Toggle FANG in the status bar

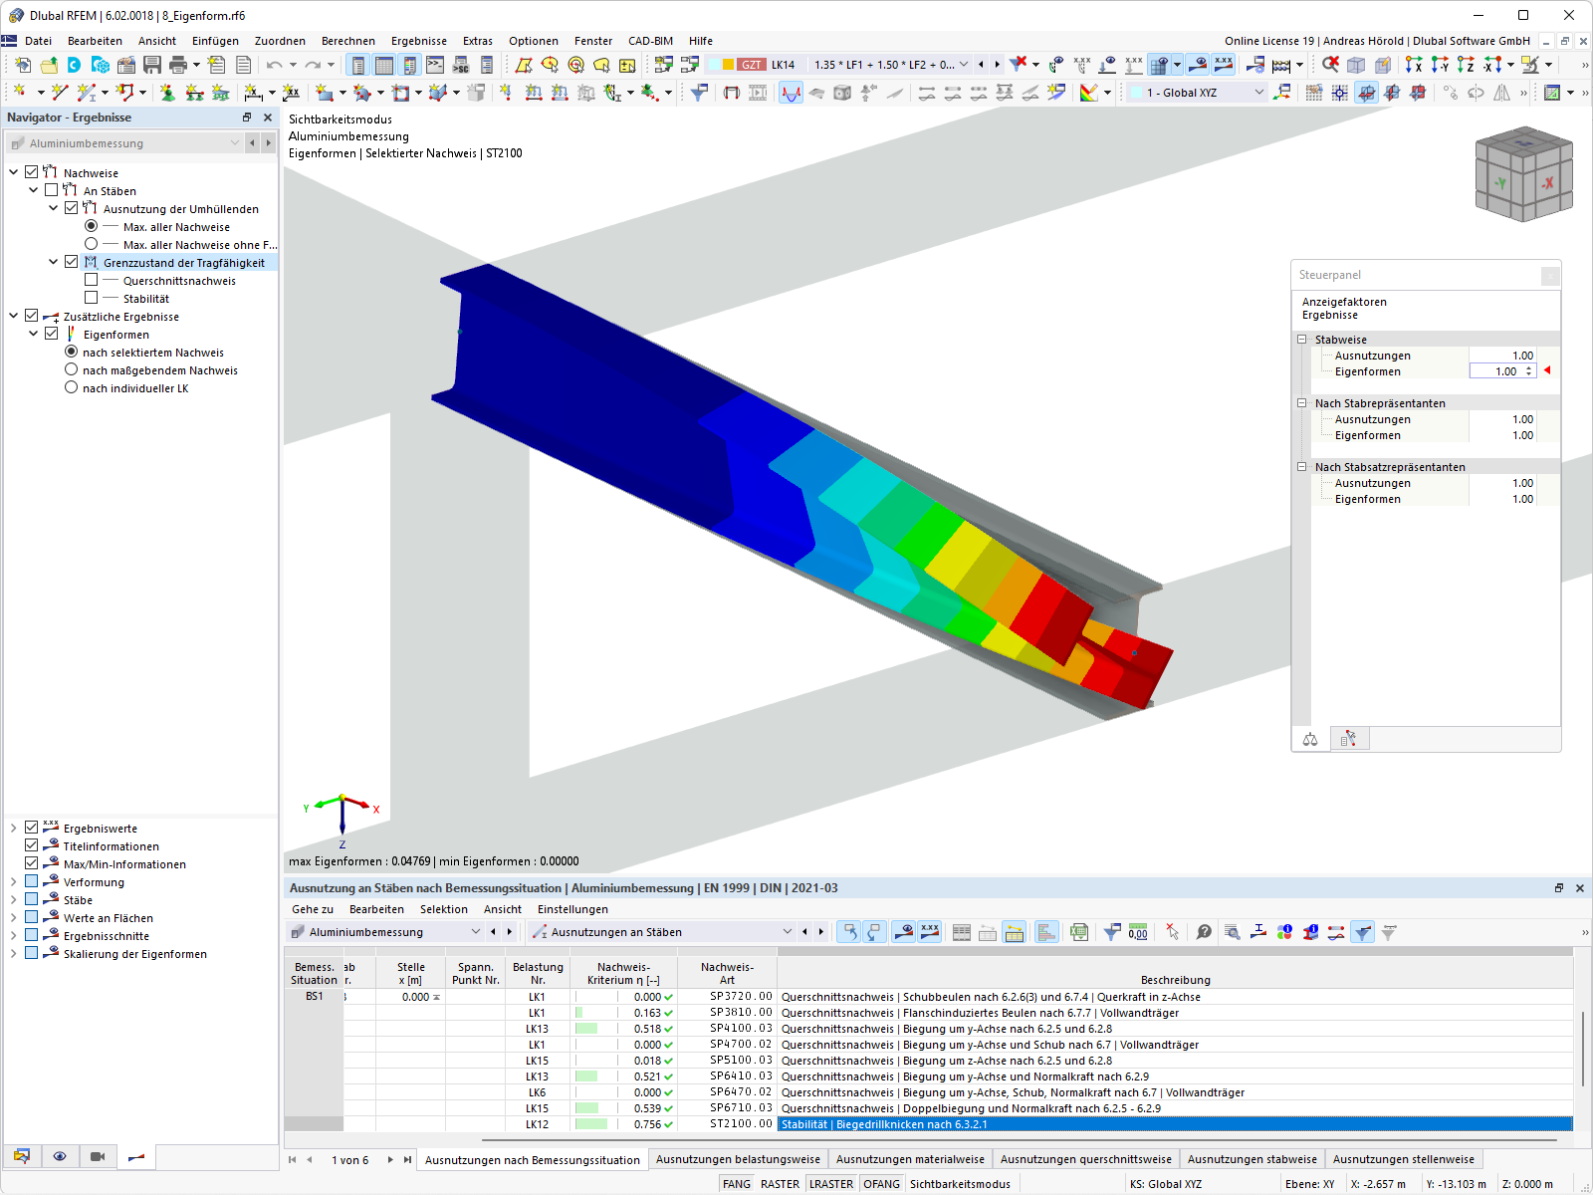(737, 1184)
